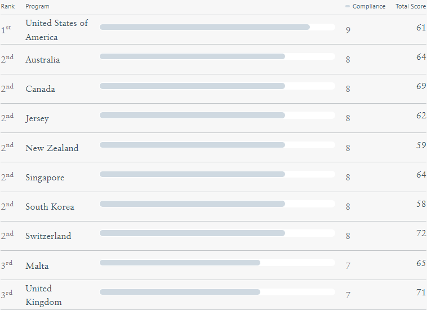Click the Compliance legend swatch in header
Viewport: 427px width, 310px height.
[347, 6]
